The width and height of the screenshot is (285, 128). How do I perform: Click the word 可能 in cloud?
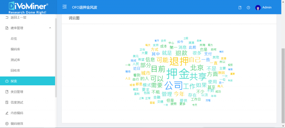coord(163,60)
